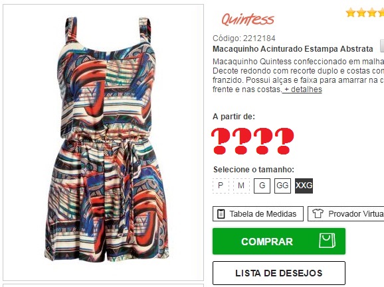This screenshot has width=384, height=287.
Task: Click the red question marks price
Action: (x=252, y=141)
